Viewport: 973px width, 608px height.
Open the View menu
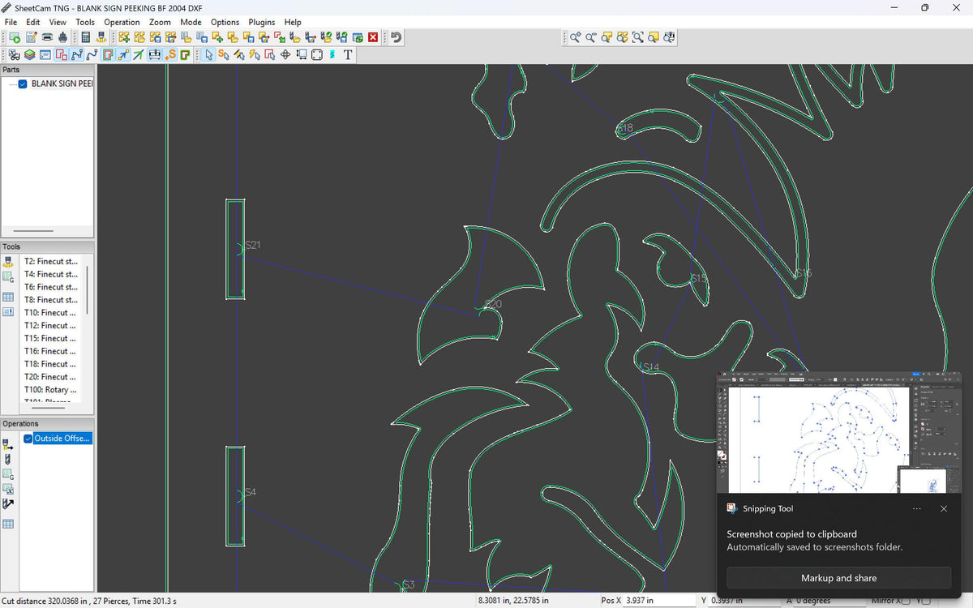point(58,22)
